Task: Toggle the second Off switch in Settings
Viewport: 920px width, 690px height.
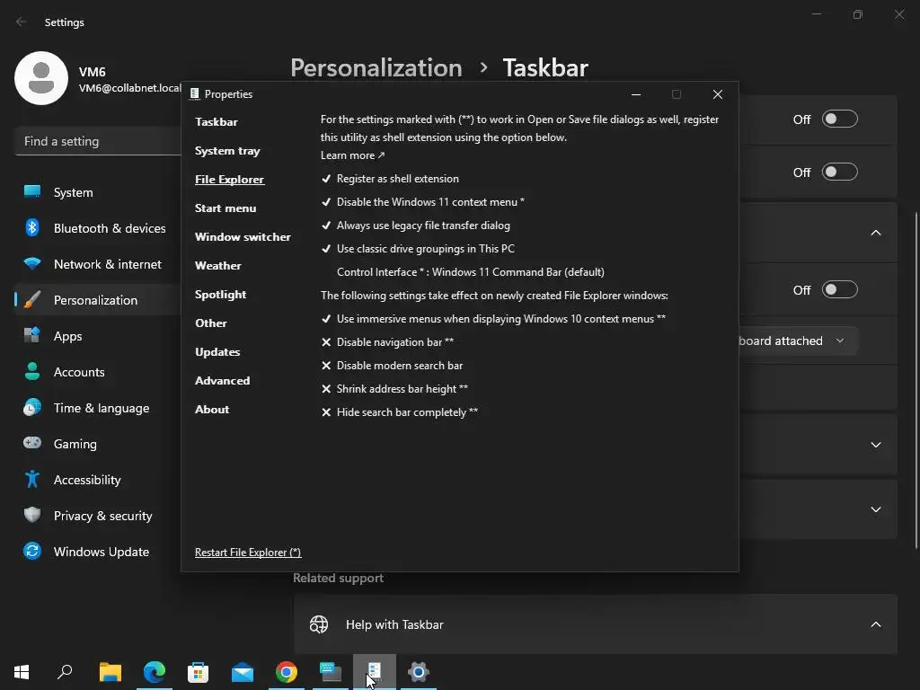Action: [840, 172]
